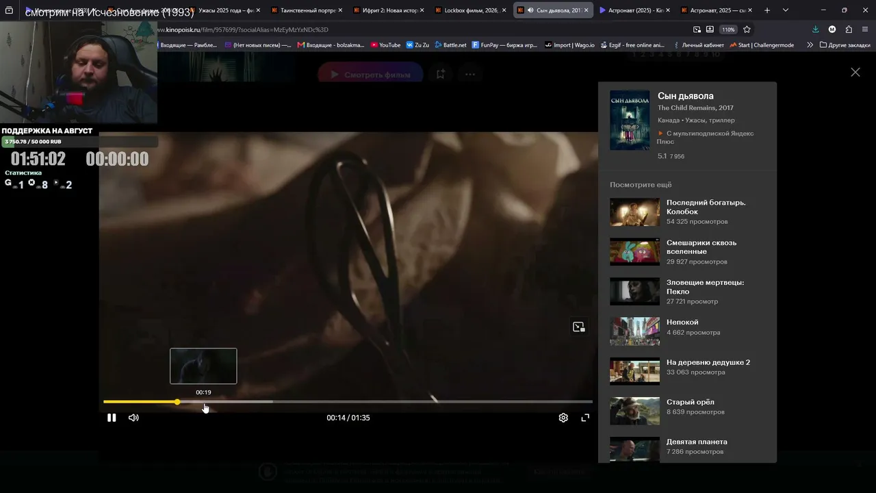Viewport: 876px width, 493px height.
Task: Open На деревню дедушке 2 thumbnail
Action: point(634,371)
